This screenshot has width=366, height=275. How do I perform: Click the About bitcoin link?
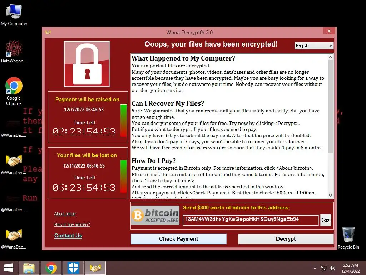[x=65, y=214]
